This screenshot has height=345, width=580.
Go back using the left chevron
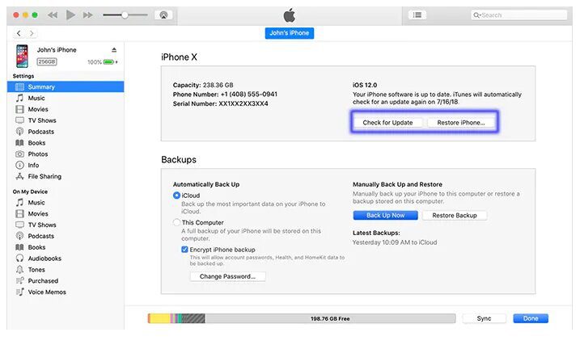[19, 33]
